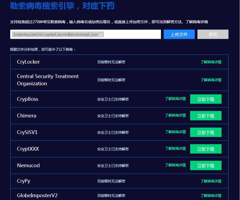
Task: View GlobeImposterV2 virus details link
Action: pyautogui.click(x=211, y=196)
